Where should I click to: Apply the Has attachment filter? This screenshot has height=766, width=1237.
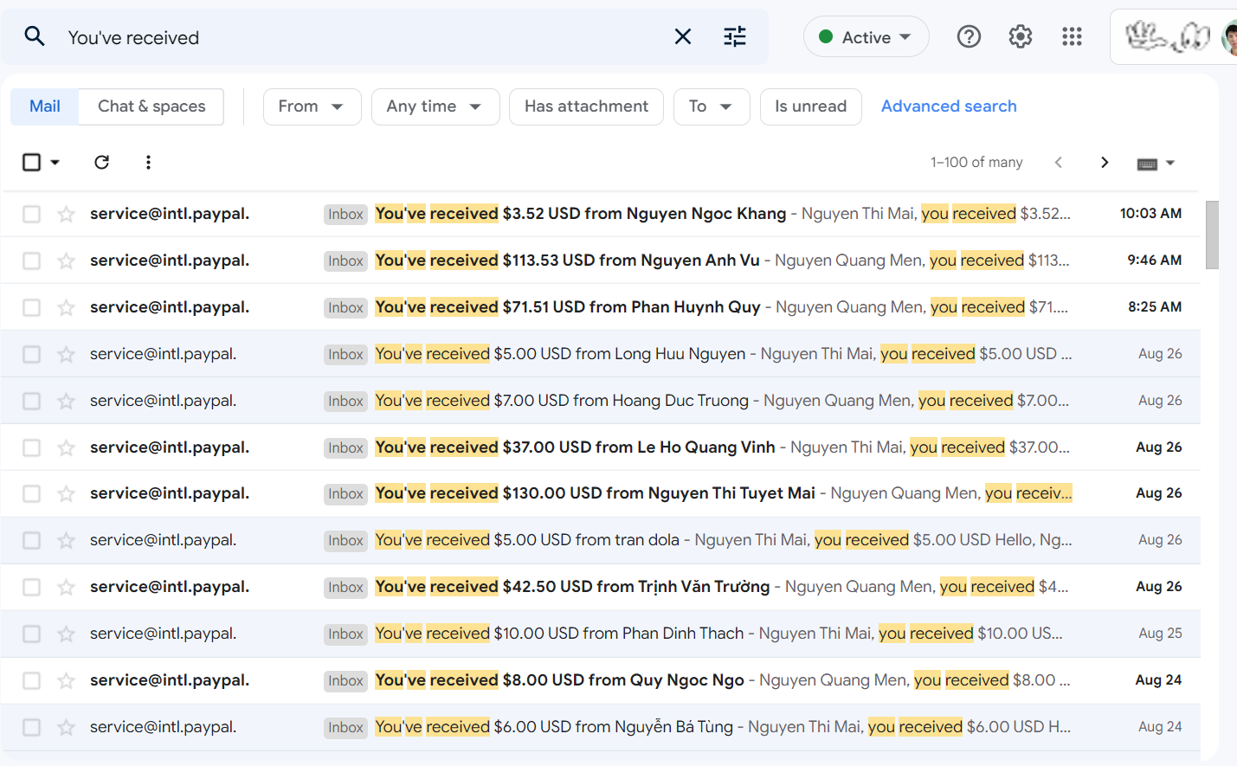[586, 106]
